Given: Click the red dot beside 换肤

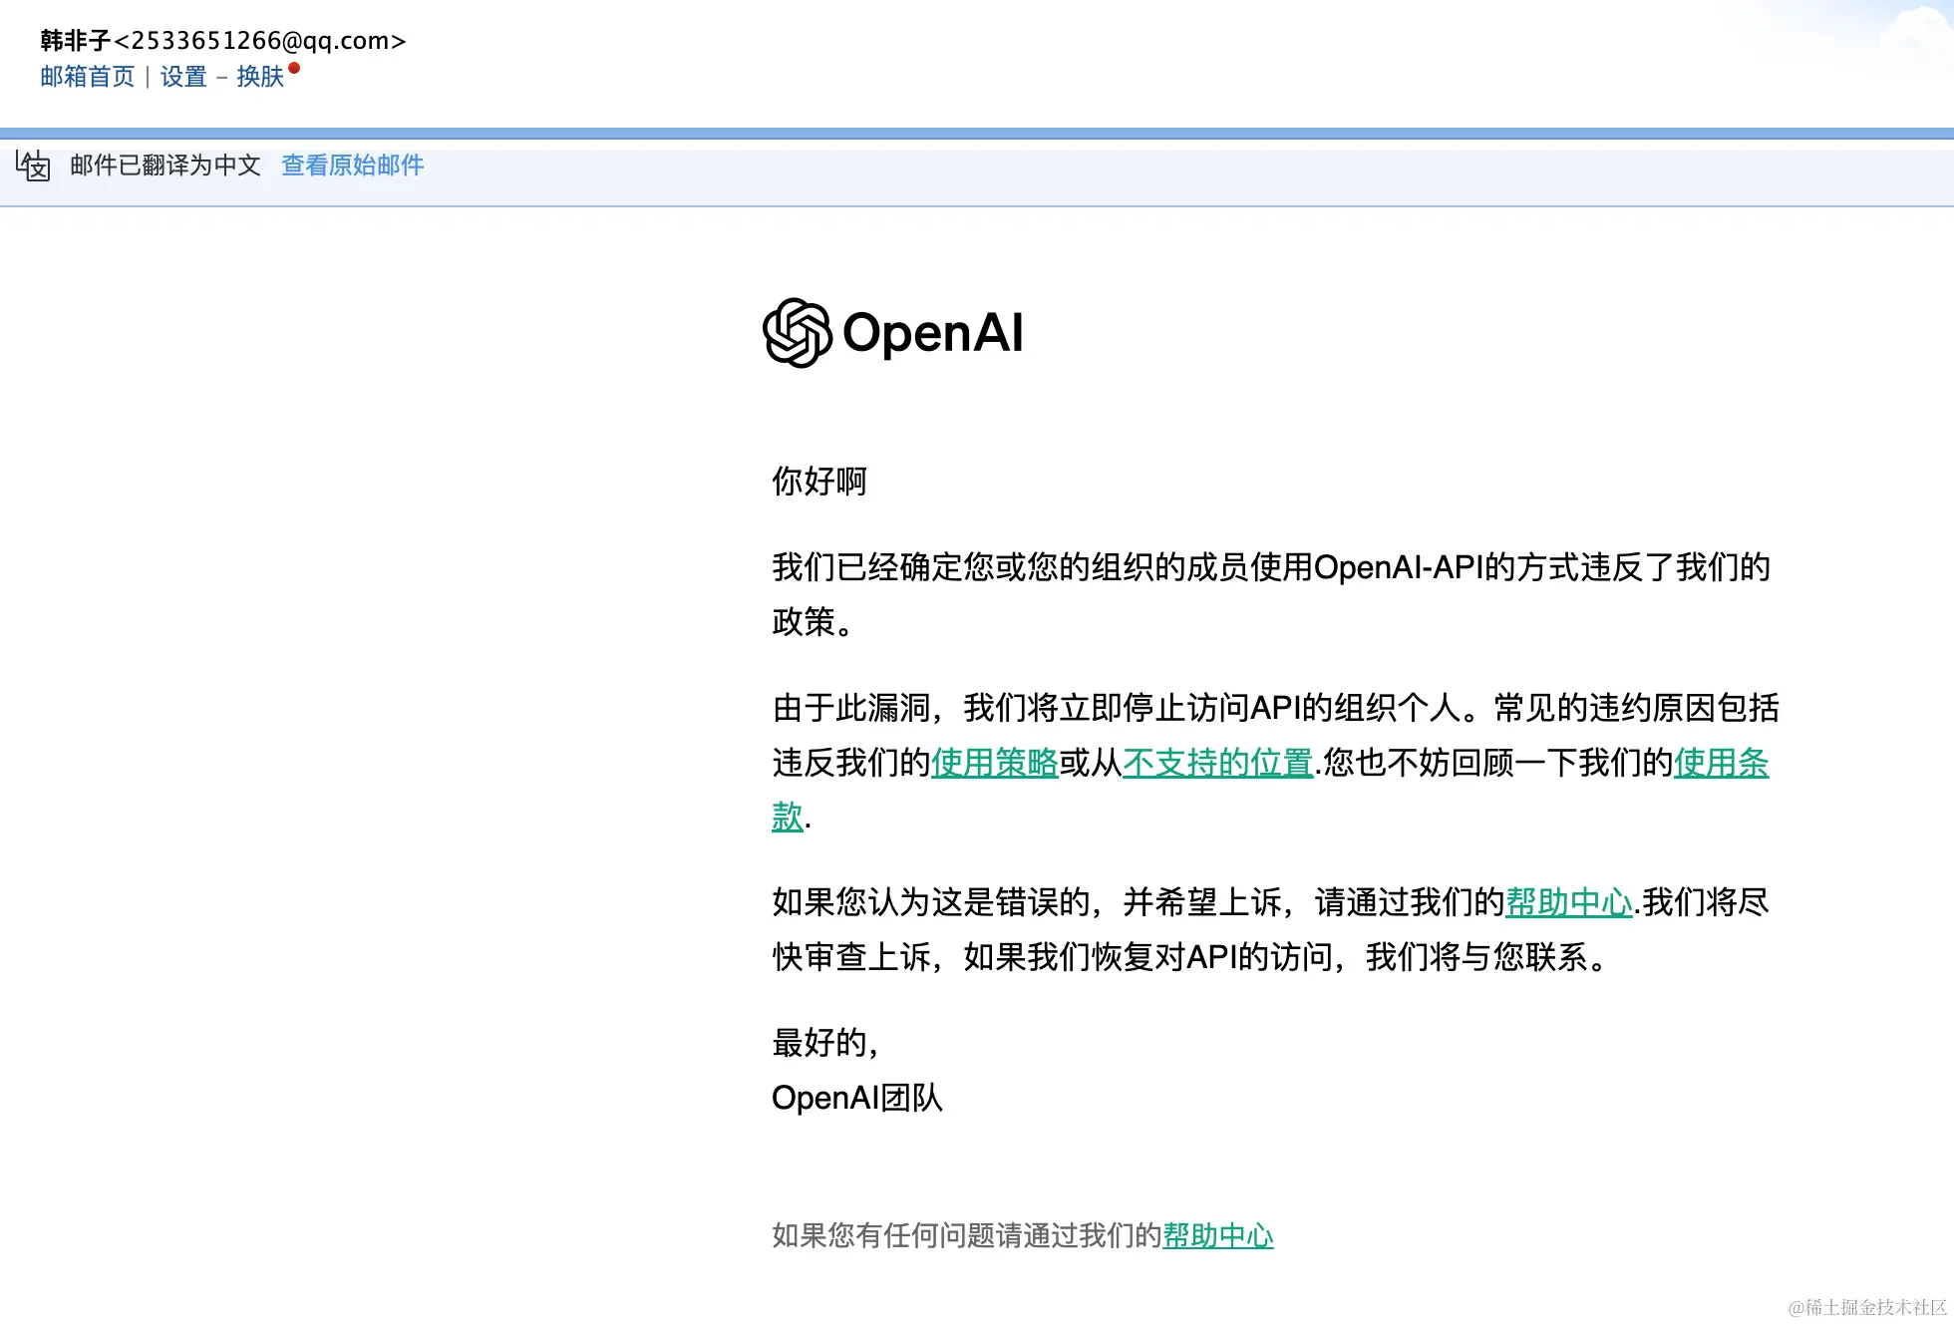Looking at the screenshot, I should pyautogui.click(x=294, y=69).
